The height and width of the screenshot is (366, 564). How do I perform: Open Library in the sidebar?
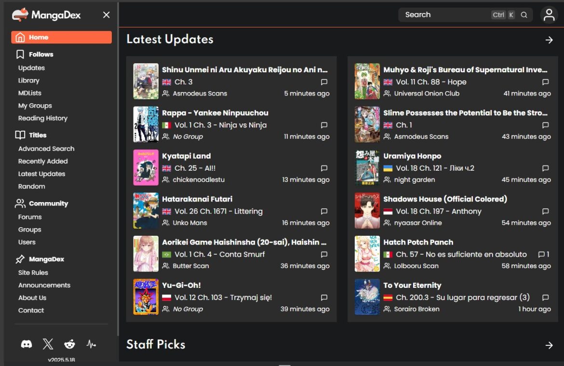(x=29, y=81)
